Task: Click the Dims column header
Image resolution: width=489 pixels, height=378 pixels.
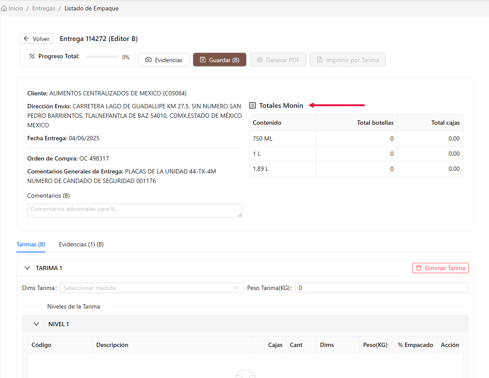Action: coord(338,345)
